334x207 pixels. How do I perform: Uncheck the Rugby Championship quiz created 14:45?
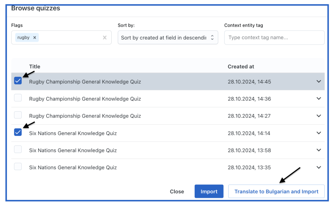point(18,81)
